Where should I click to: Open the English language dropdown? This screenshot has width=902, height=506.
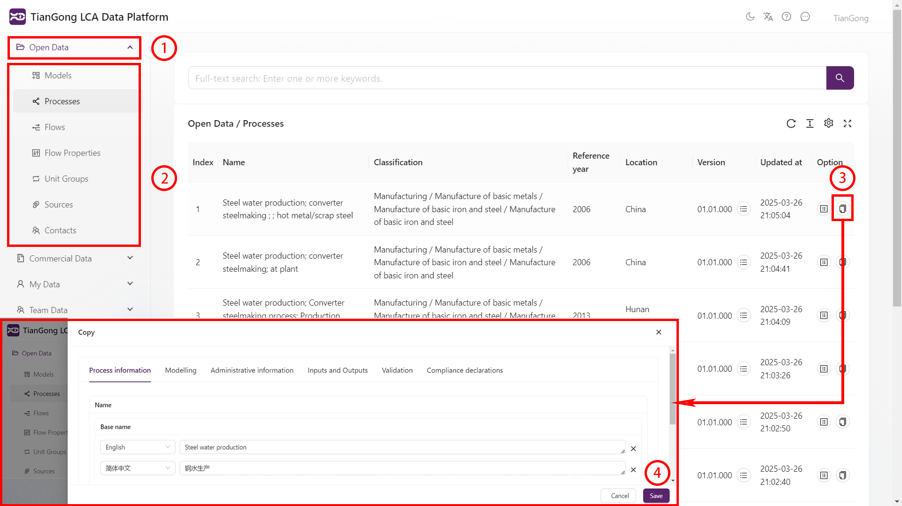pos(137,447)
